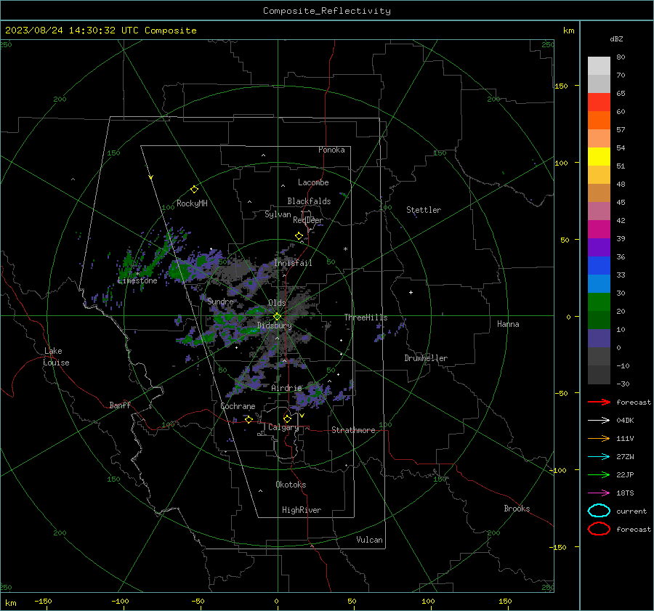Click the km unit label at top right
Image resolution: width=654 pixels, height=611 pixels.
pos(568,31)
